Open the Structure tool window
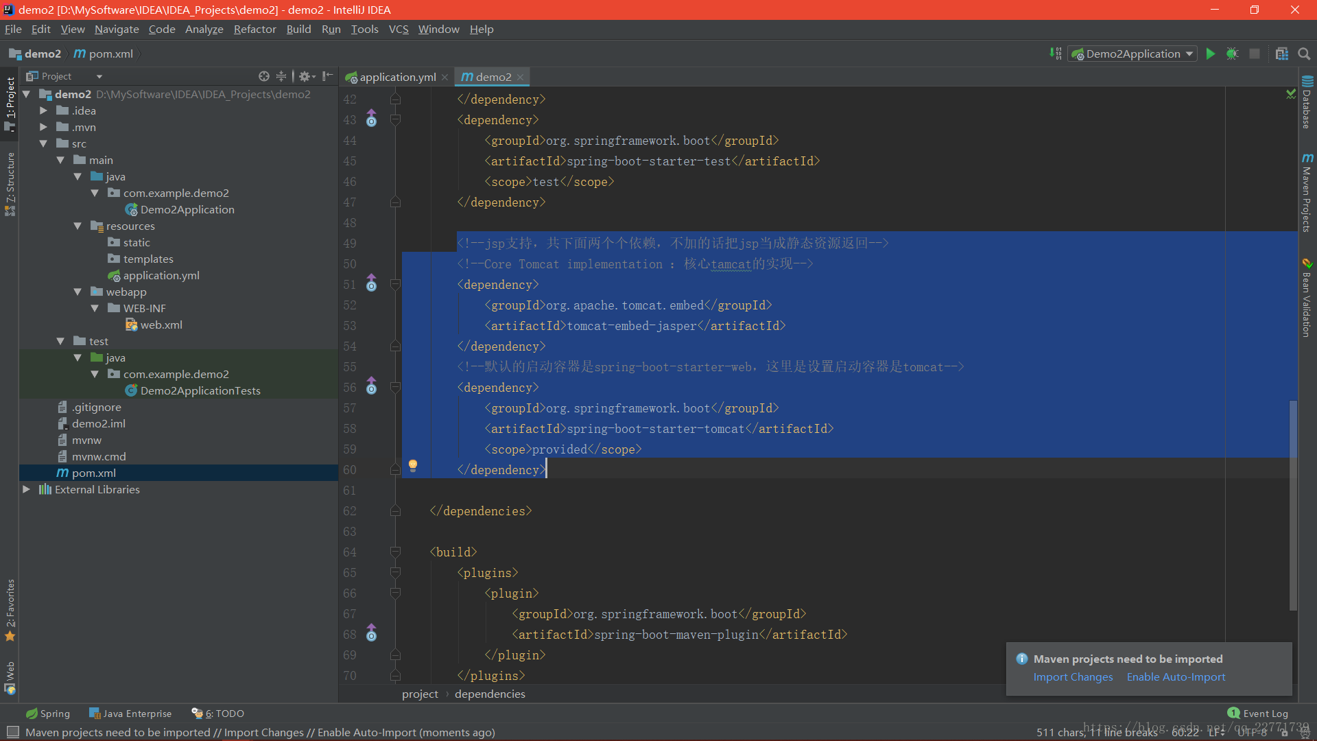The height and width of the screenshot is (741, 1317). [x=10, y=184]
